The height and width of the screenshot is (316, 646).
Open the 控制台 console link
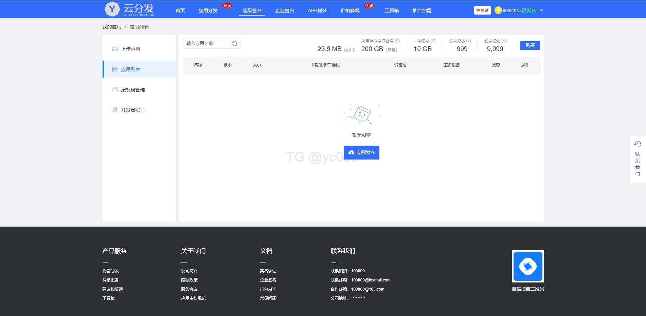pos(482,10)
